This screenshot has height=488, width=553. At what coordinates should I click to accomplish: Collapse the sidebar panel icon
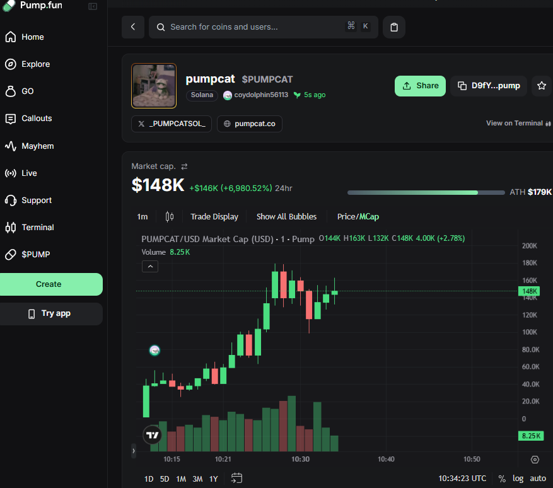pos(93,6)
